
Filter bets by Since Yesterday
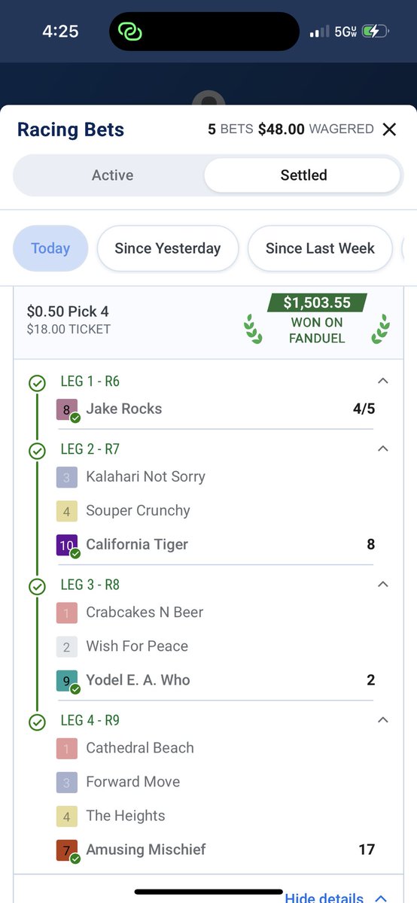pyautogui.click(x=168, y=248)
